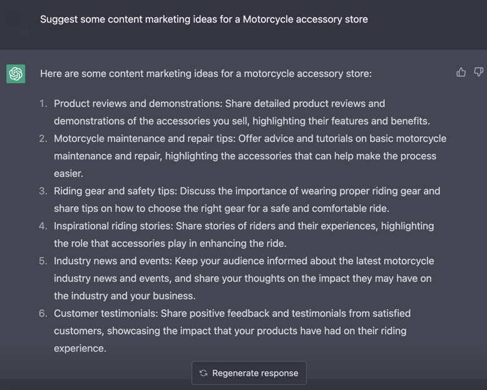Click the final word "experience." in the list

[x=79, y=349]
